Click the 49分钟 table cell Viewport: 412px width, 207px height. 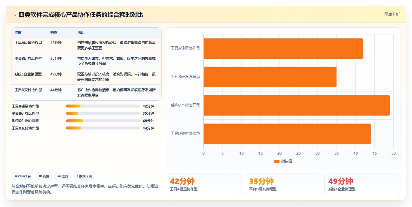pyautogui.click(x=56, y=74)
